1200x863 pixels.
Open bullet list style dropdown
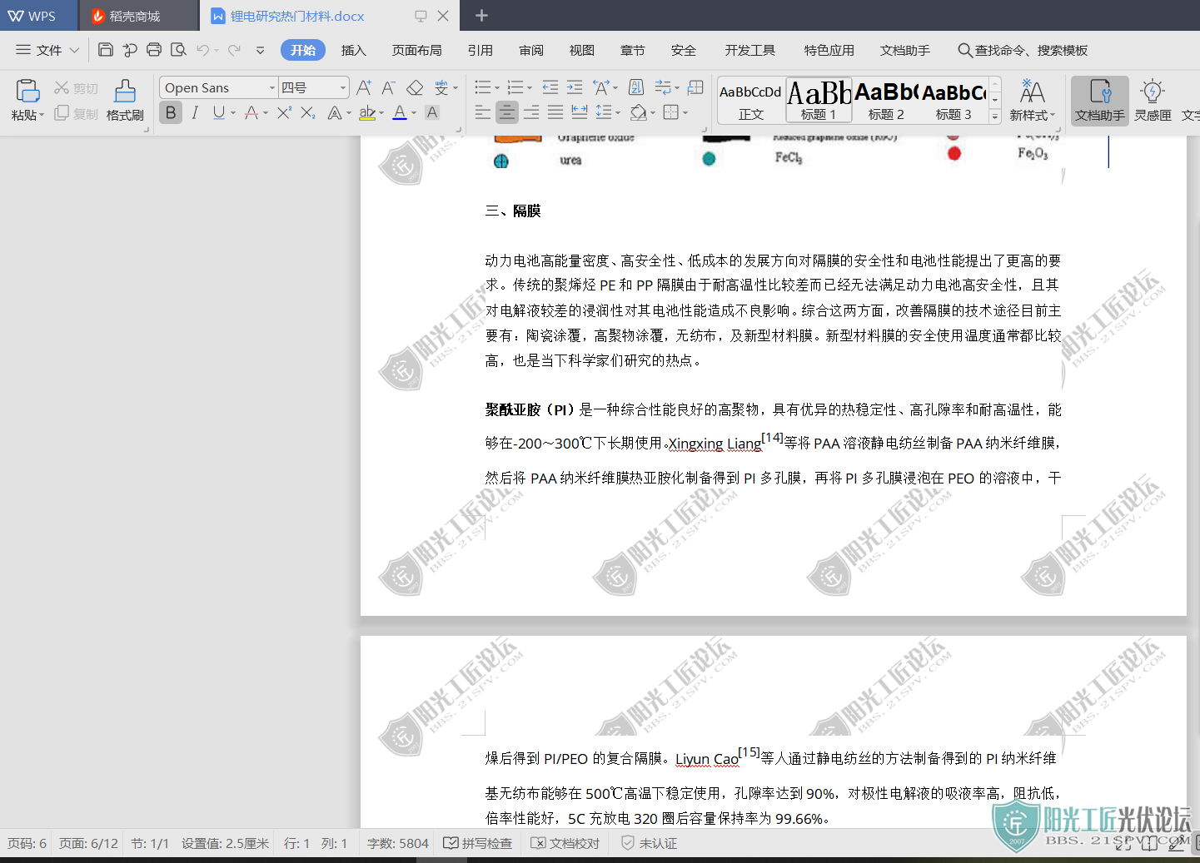tap(497, 88)
